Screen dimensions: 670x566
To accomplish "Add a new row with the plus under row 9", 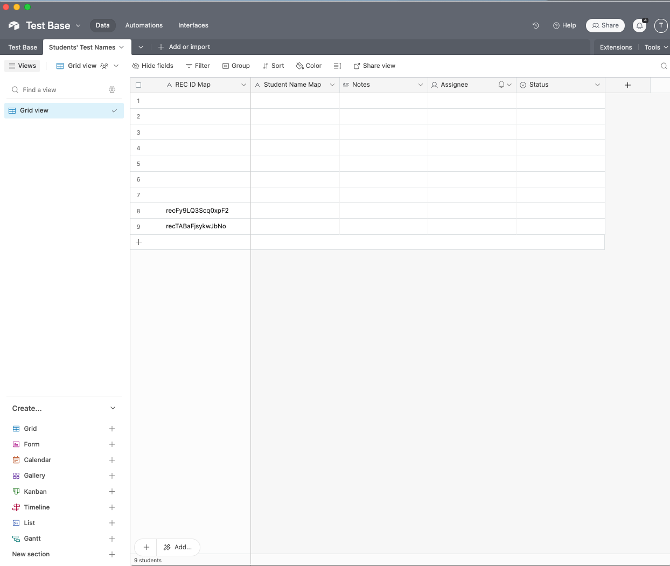I will click(138, 242).
